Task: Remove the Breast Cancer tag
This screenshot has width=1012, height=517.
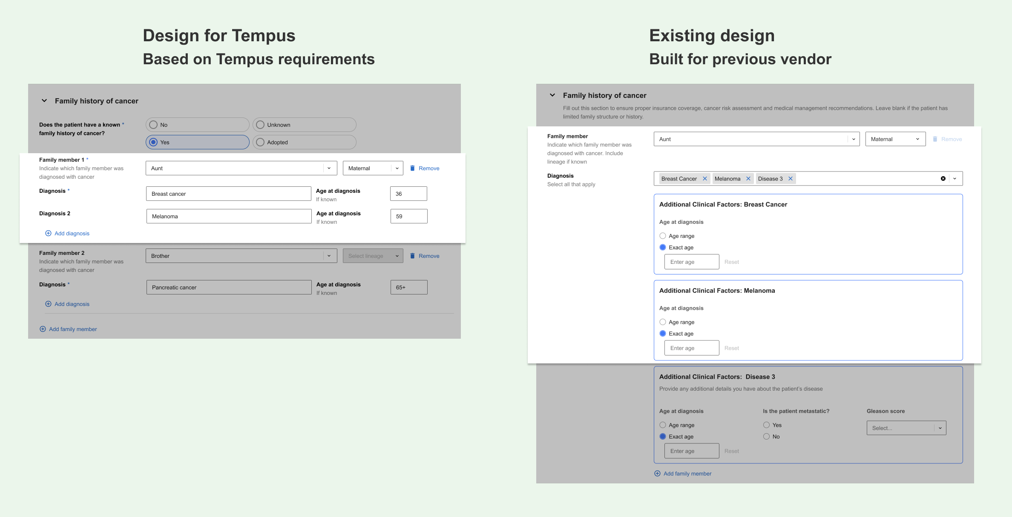Action: (705, 179)
